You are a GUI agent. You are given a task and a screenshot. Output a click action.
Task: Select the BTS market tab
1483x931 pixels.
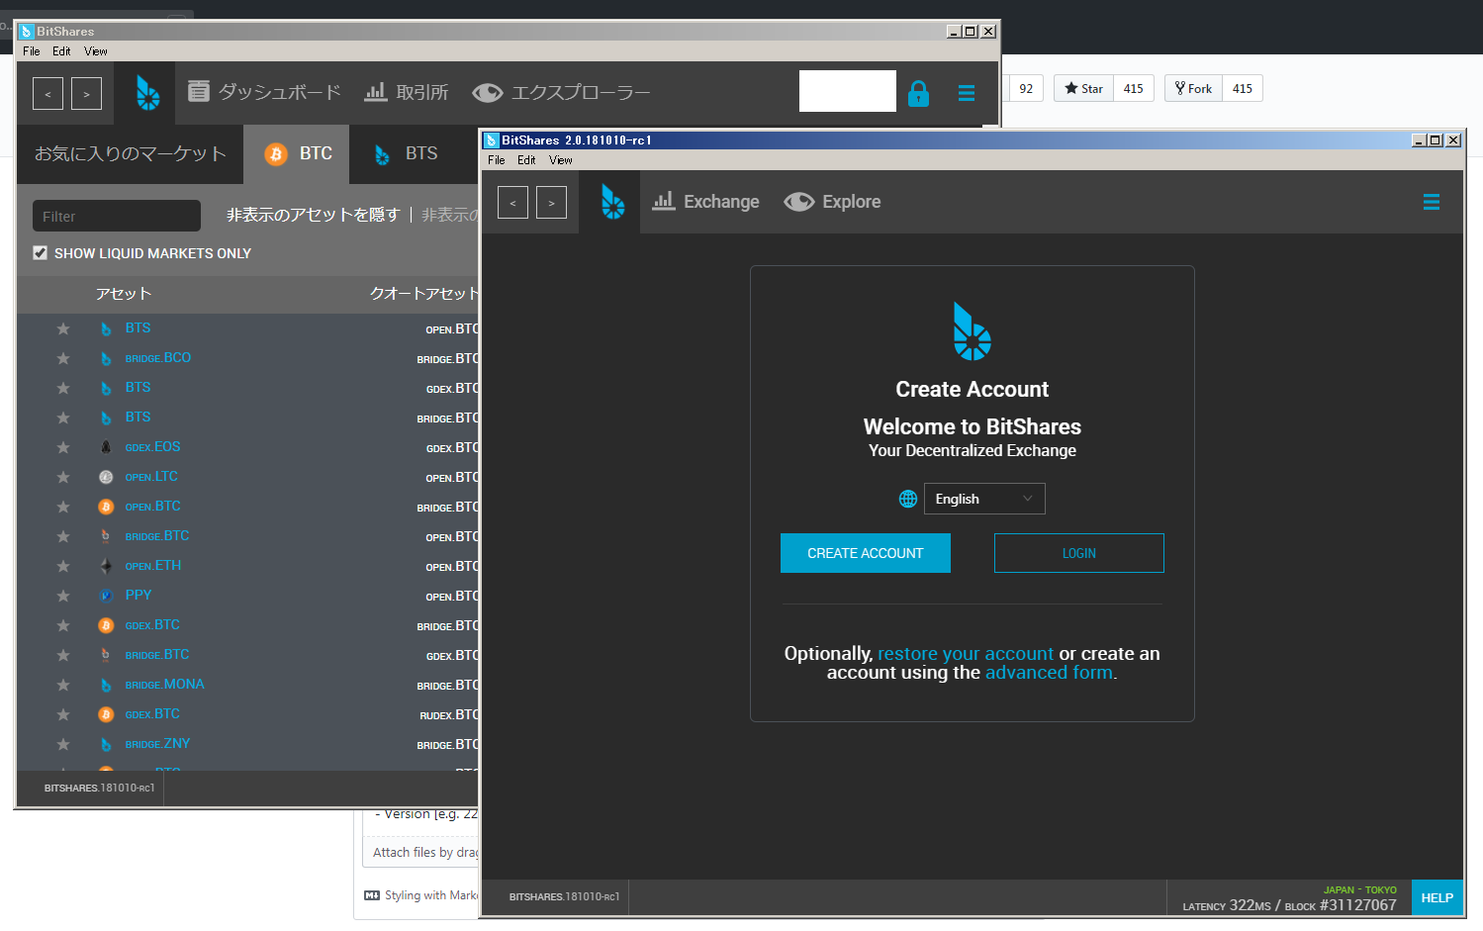406,153
